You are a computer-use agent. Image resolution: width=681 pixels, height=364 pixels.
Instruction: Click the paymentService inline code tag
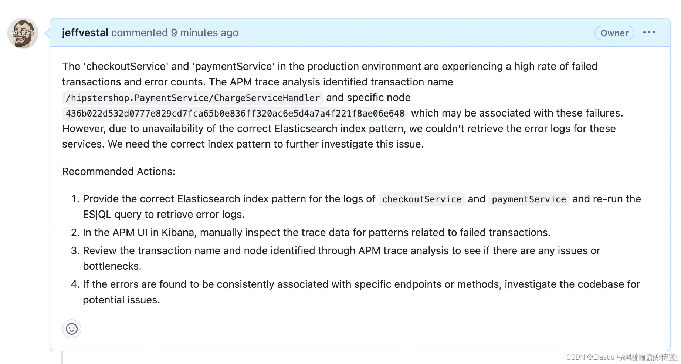[x=529, y=199]
